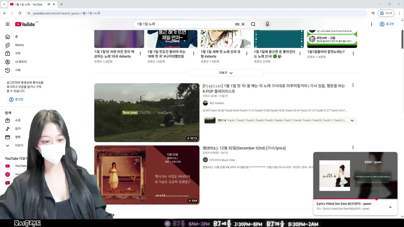Open options menu for 별(BYUL) 12월 32일 video
This screenshot has height=227, width=404.
(x=353, y=147)
